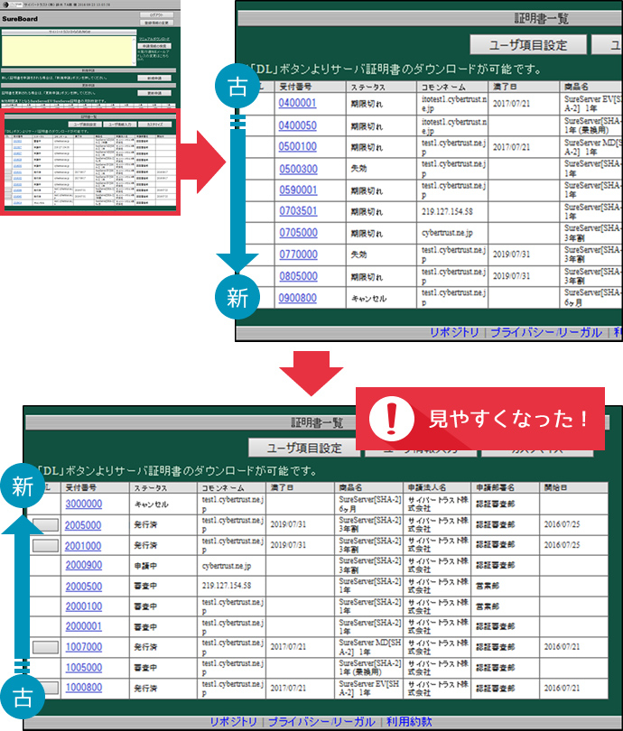Download certificate in the 2001000 row
This screenshot has width=623, height=731.
click(x=44, y=545)
